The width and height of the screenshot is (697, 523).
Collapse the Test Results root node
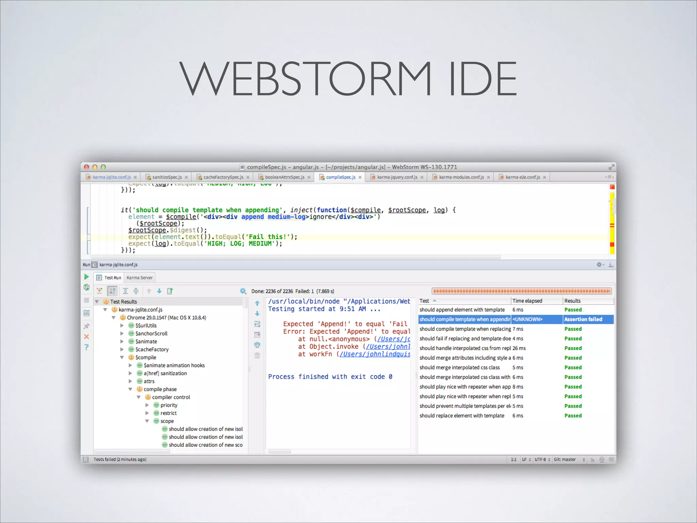97,302
